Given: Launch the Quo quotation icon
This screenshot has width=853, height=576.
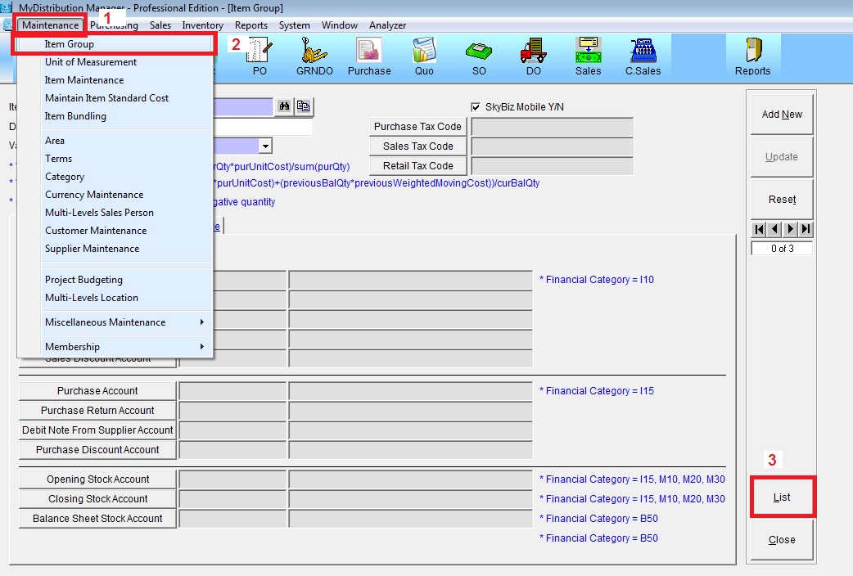Looking at the screenshot, I should click(x=424, y=54).
